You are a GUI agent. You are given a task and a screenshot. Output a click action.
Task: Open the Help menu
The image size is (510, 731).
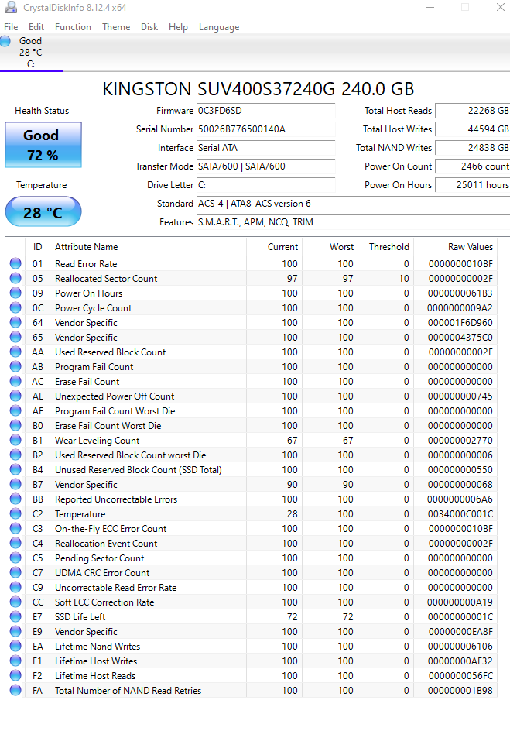coord(178,27)
